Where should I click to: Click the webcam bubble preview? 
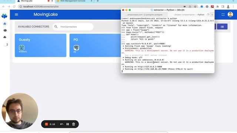[20, 111]
